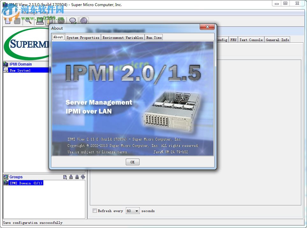
Task: Open the 60 seconds interval dropdown
Action: coord(137,211)
